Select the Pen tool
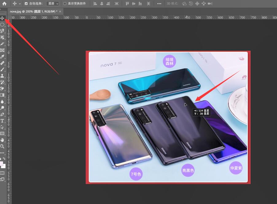 pyautogui.click(x=2, y=114)
